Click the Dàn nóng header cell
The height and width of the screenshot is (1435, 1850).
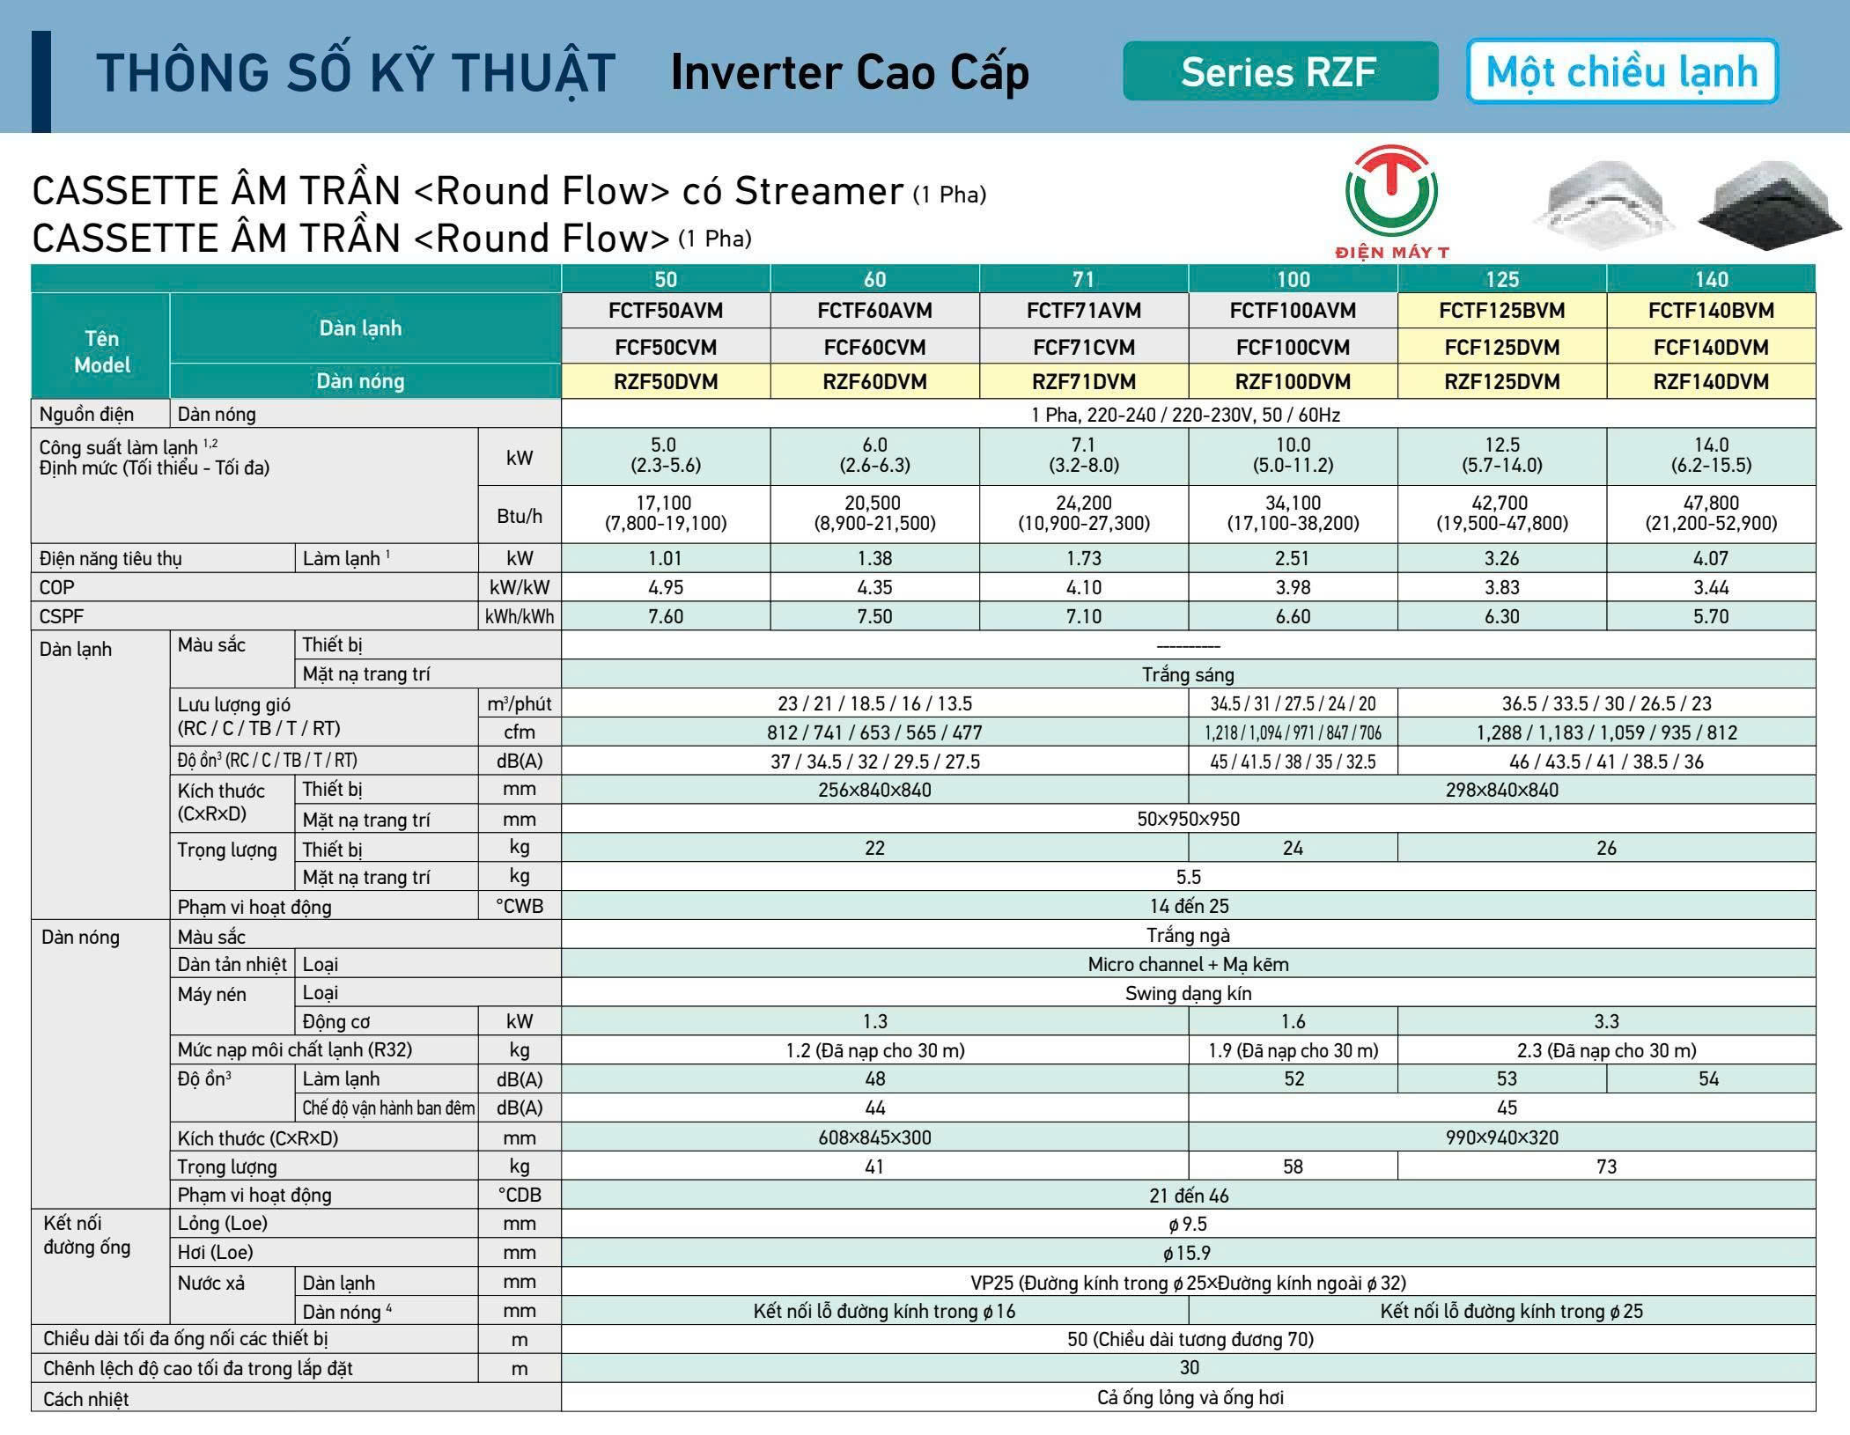pos(361,381)
